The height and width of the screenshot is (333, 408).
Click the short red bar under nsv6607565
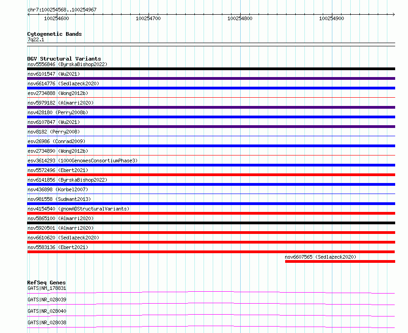pos(340,261)
